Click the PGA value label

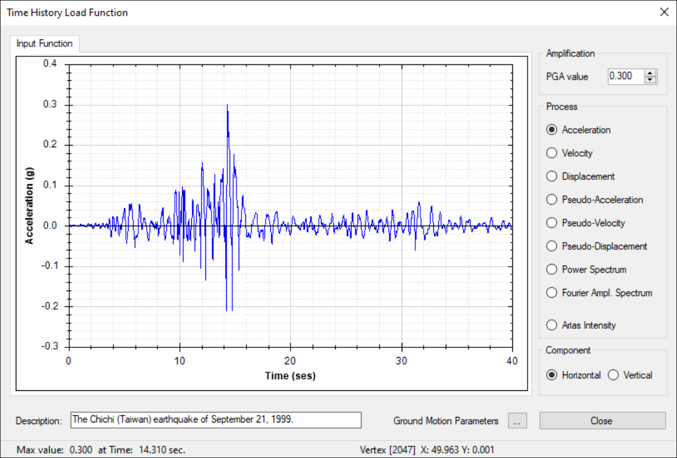coord(567,77)
